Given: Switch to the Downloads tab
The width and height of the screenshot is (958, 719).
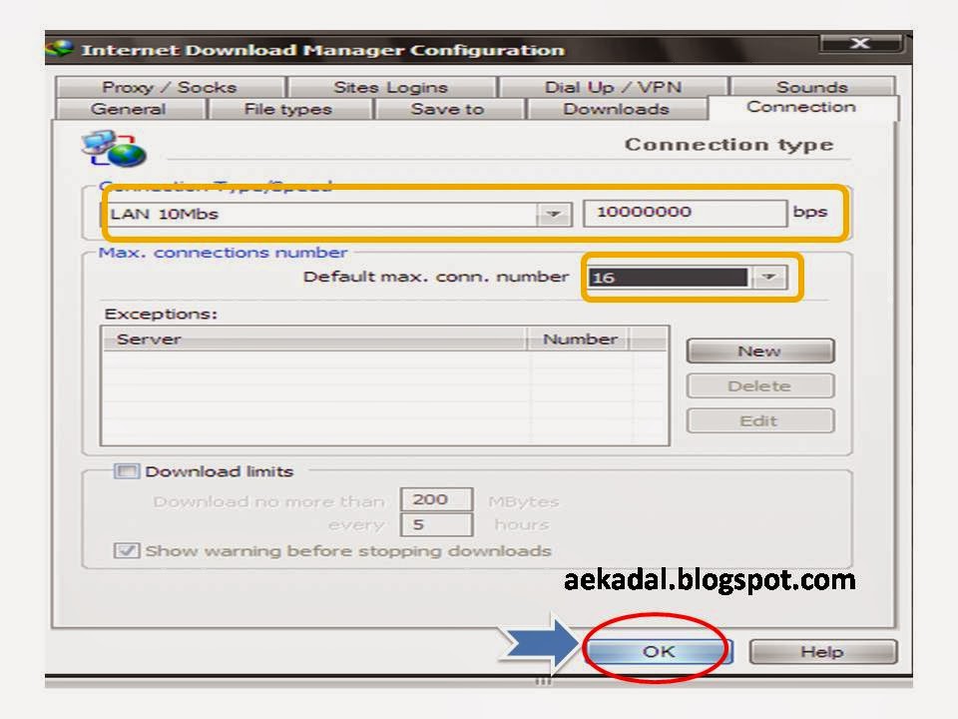Looking at the screenshot, I should point(616,109).
